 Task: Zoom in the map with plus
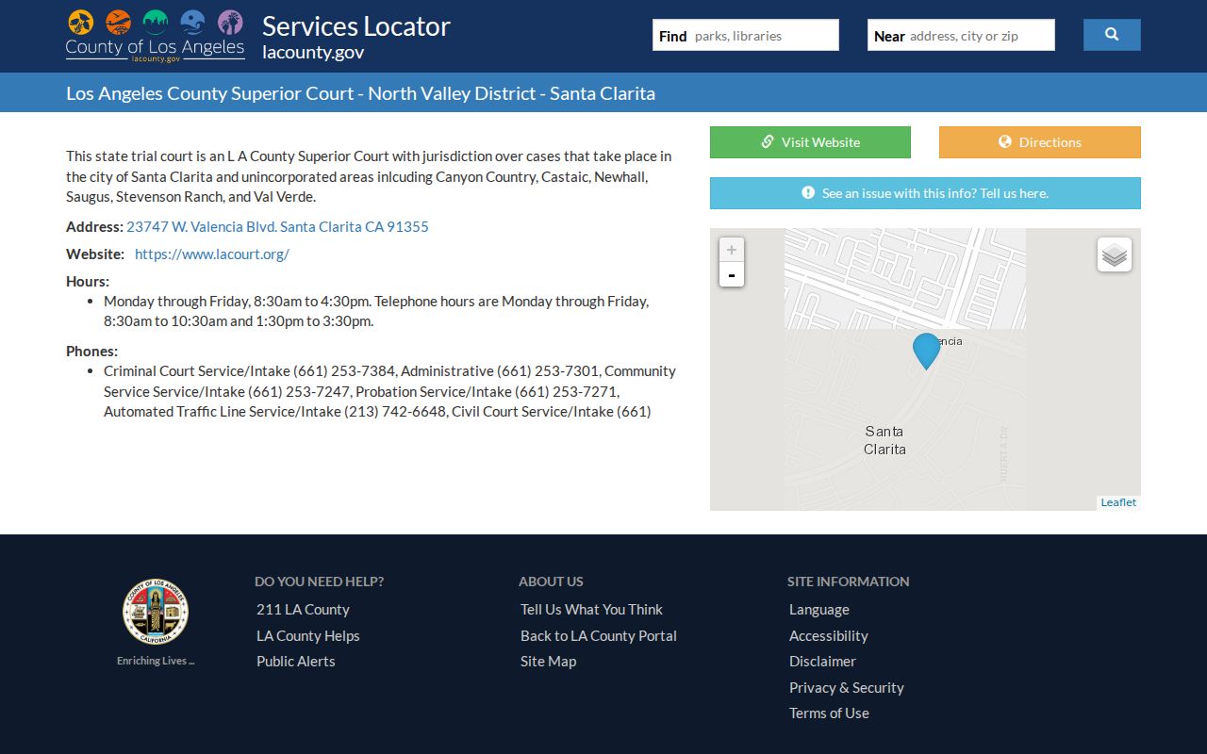732,250
